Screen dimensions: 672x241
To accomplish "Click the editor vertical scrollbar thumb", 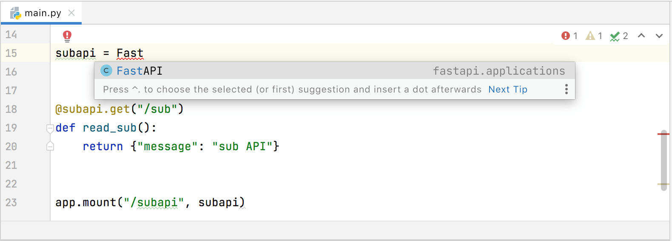I will [x=663, y=161].
